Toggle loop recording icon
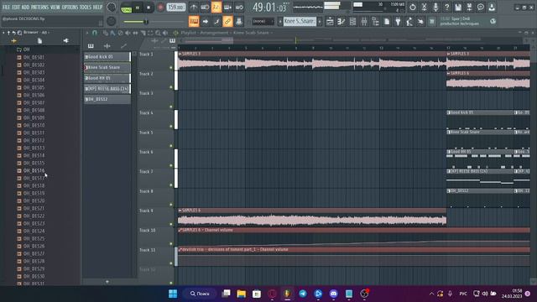Viewport: 537px width, 302px height. (239, 8)
